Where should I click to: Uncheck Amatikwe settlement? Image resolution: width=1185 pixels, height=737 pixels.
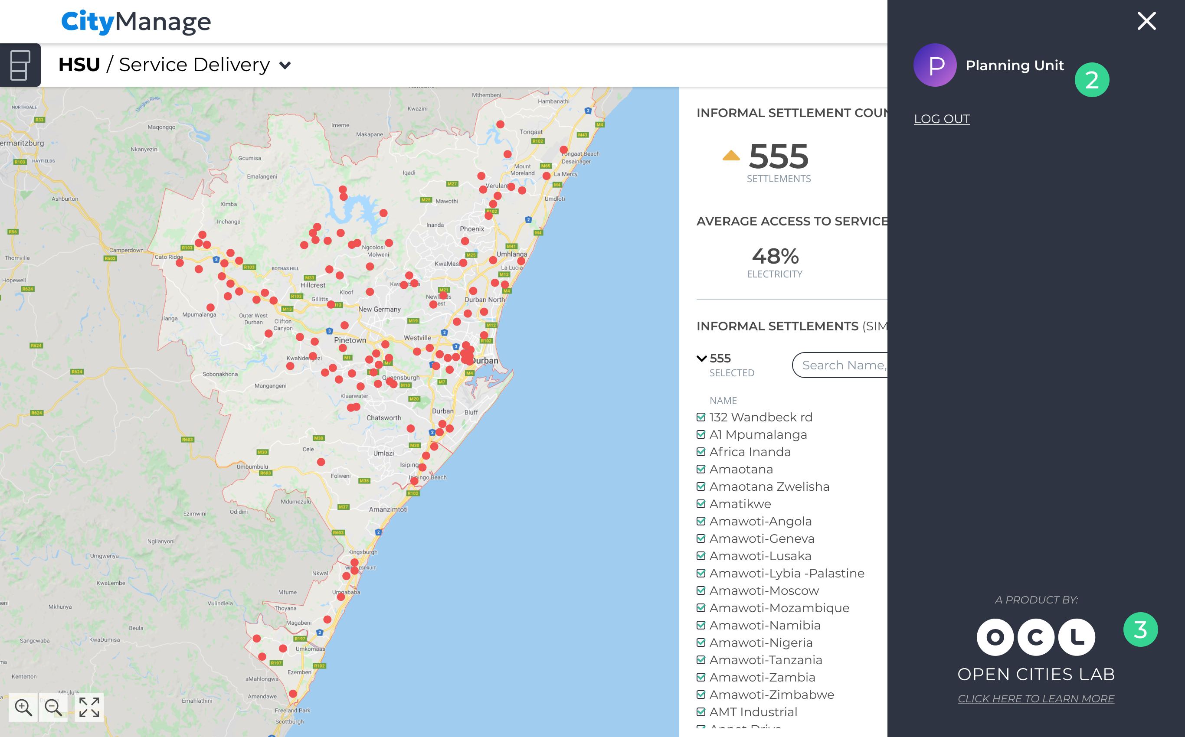pos(701,503)
